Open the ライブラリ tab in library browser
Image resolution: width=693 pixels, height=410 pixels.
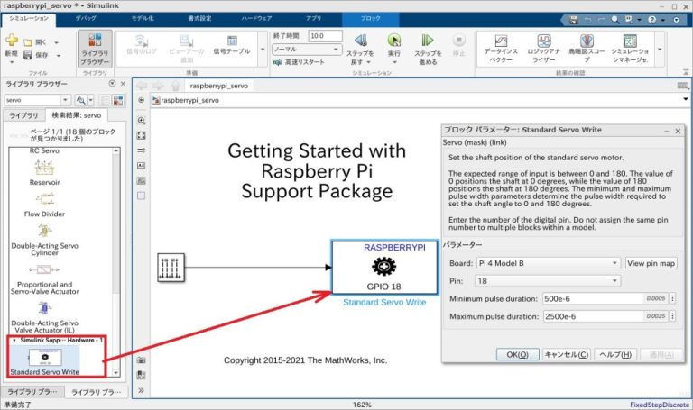(x=23, y=115)
